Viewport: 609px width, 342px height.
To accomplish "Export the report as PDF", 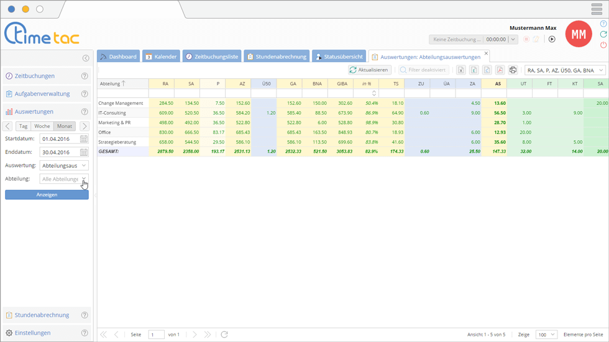I will click(x=499, y=70).
